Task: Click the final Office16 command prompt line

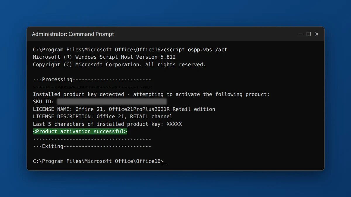Action: [x=100, y=161]
